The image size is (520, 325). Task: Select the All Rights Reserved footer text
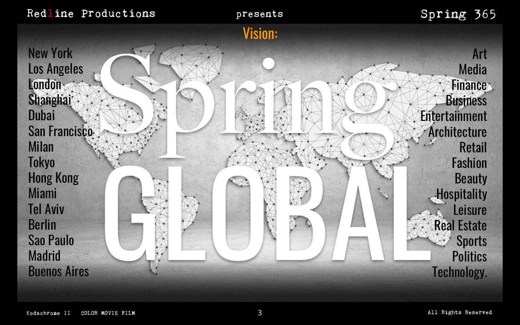[460, 312]
